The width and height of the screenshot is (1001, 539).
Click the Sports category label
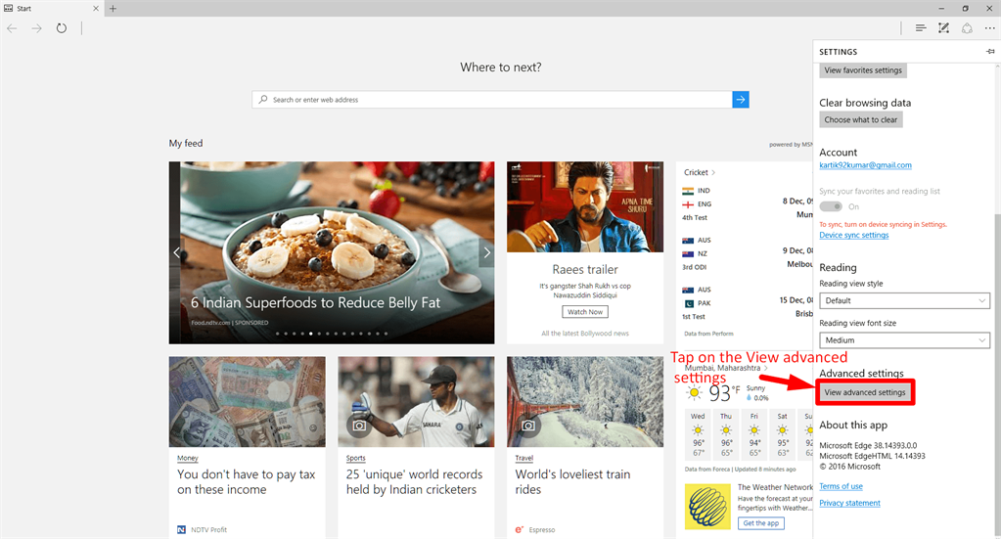(x=355, y=458)
